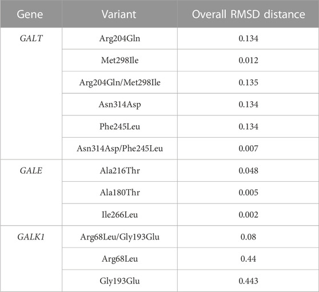Click the RMSD value 0.08
319x292 pixels.
coord(249,237)
